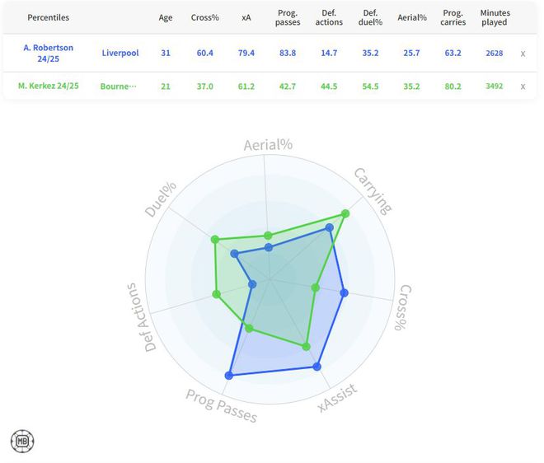Viewport: 544px width, 463px height.
Task: Click the Def. actions column header
Action: [328, 17]
